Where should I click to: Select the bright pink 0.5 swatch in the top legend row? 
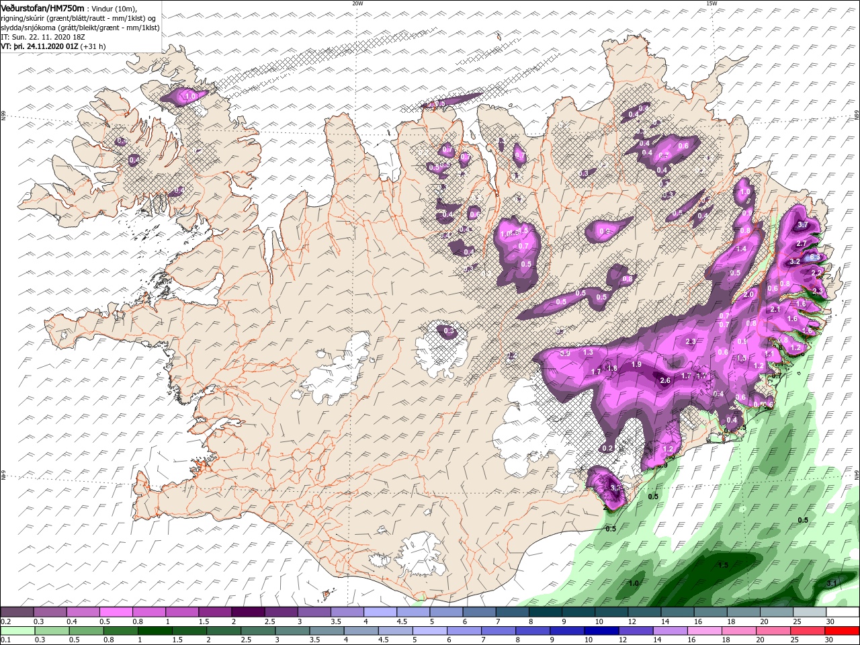click(116, 612)
